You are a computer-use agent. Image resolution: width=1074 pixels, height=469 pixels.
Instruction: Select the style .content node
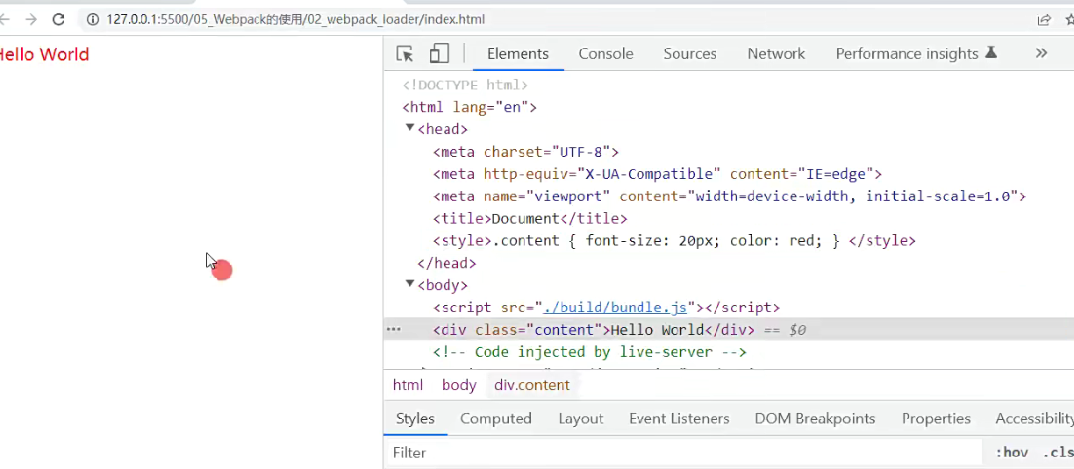tap(674, 240)
